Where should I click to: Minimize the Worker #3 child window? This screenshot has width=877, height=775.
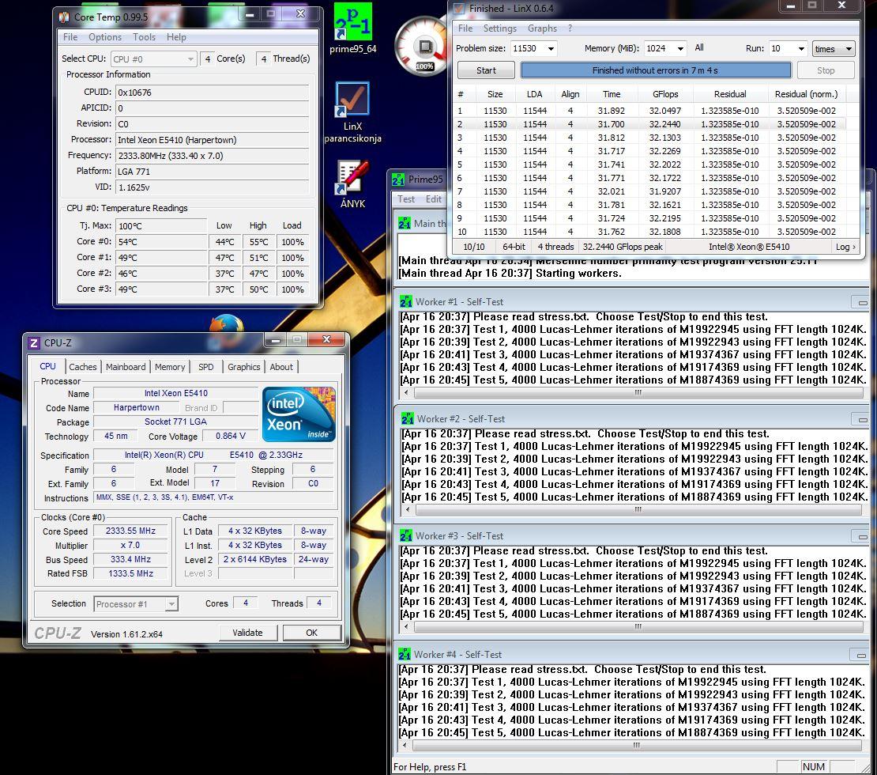coord(862,536)
